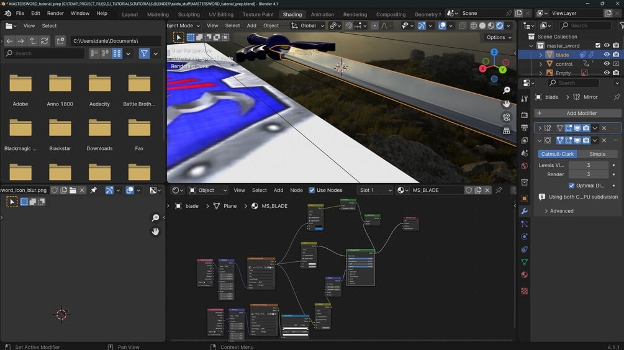
Task: Toggle camera view gizmo in viewport
Action: coord(506,117)
